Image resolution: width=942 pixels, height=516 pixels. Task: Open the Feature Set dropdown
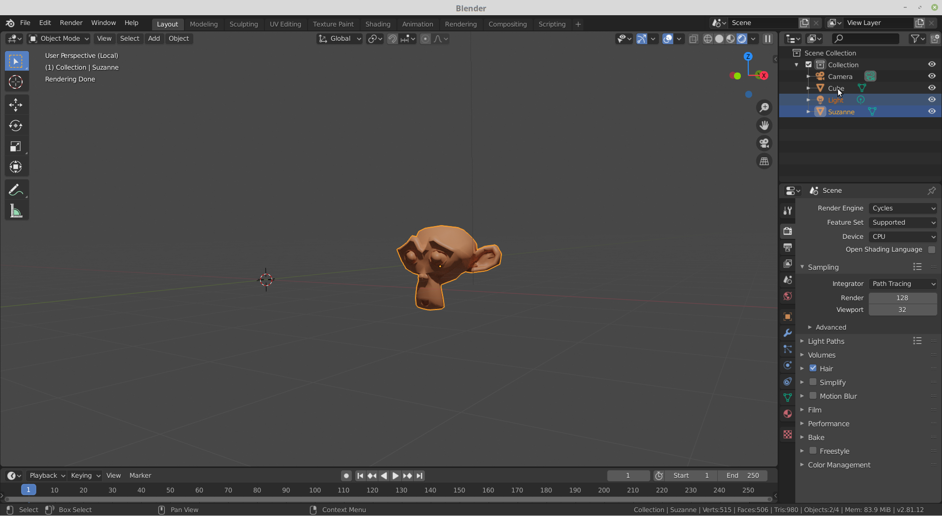click(x=903, y=223)
